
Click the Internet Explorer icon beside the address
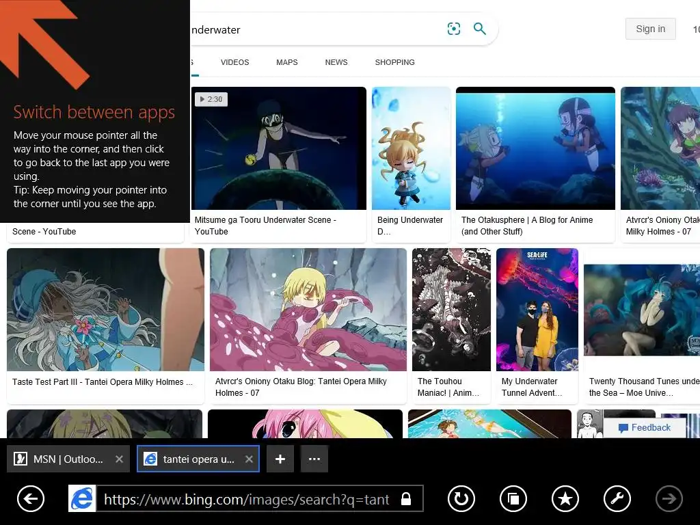click(82, 498)
